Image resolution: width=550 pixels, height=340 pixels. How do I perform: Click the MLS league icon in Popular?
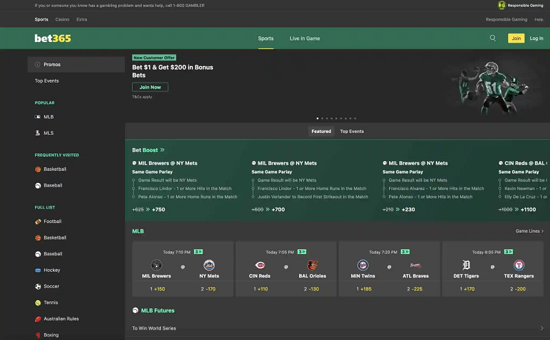[x=38, y=133]
